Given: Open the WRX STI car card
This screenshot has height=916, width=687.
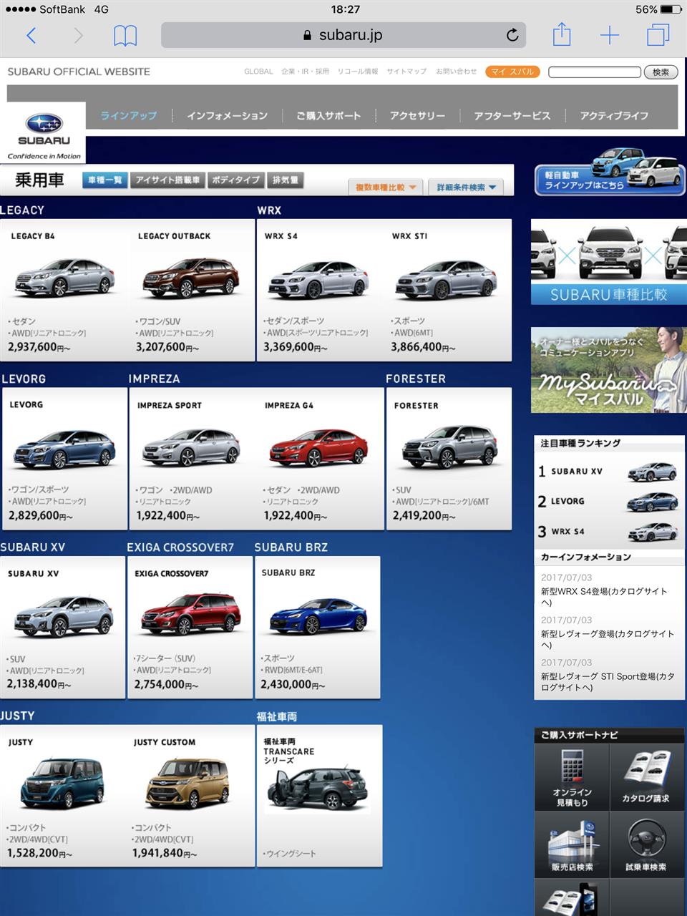Looking at the screenshot, I should [448, 291].
